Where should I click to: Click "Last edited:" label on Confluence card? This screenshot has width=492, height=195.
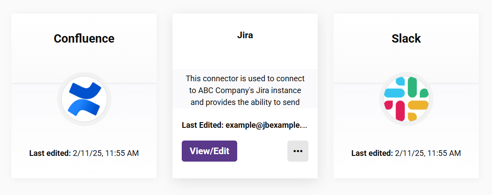pos(50,153)
